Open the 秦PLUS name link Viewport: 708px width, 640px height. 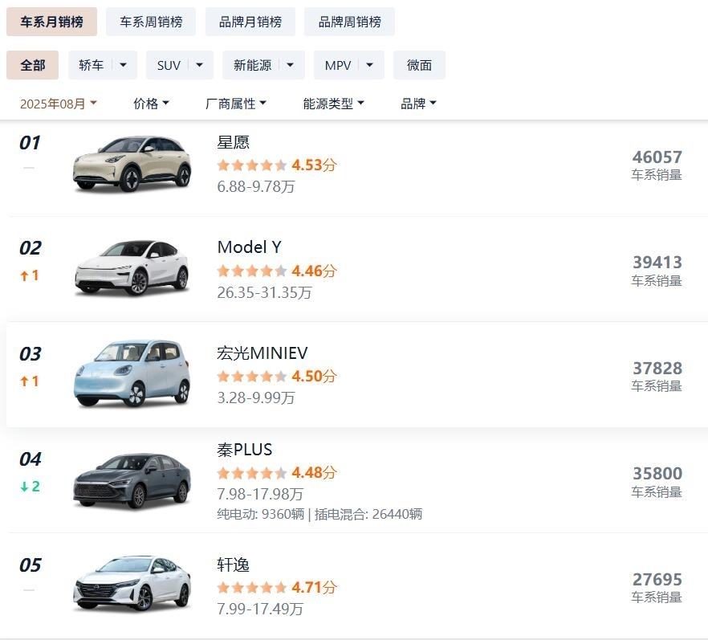tap(244, 450)
